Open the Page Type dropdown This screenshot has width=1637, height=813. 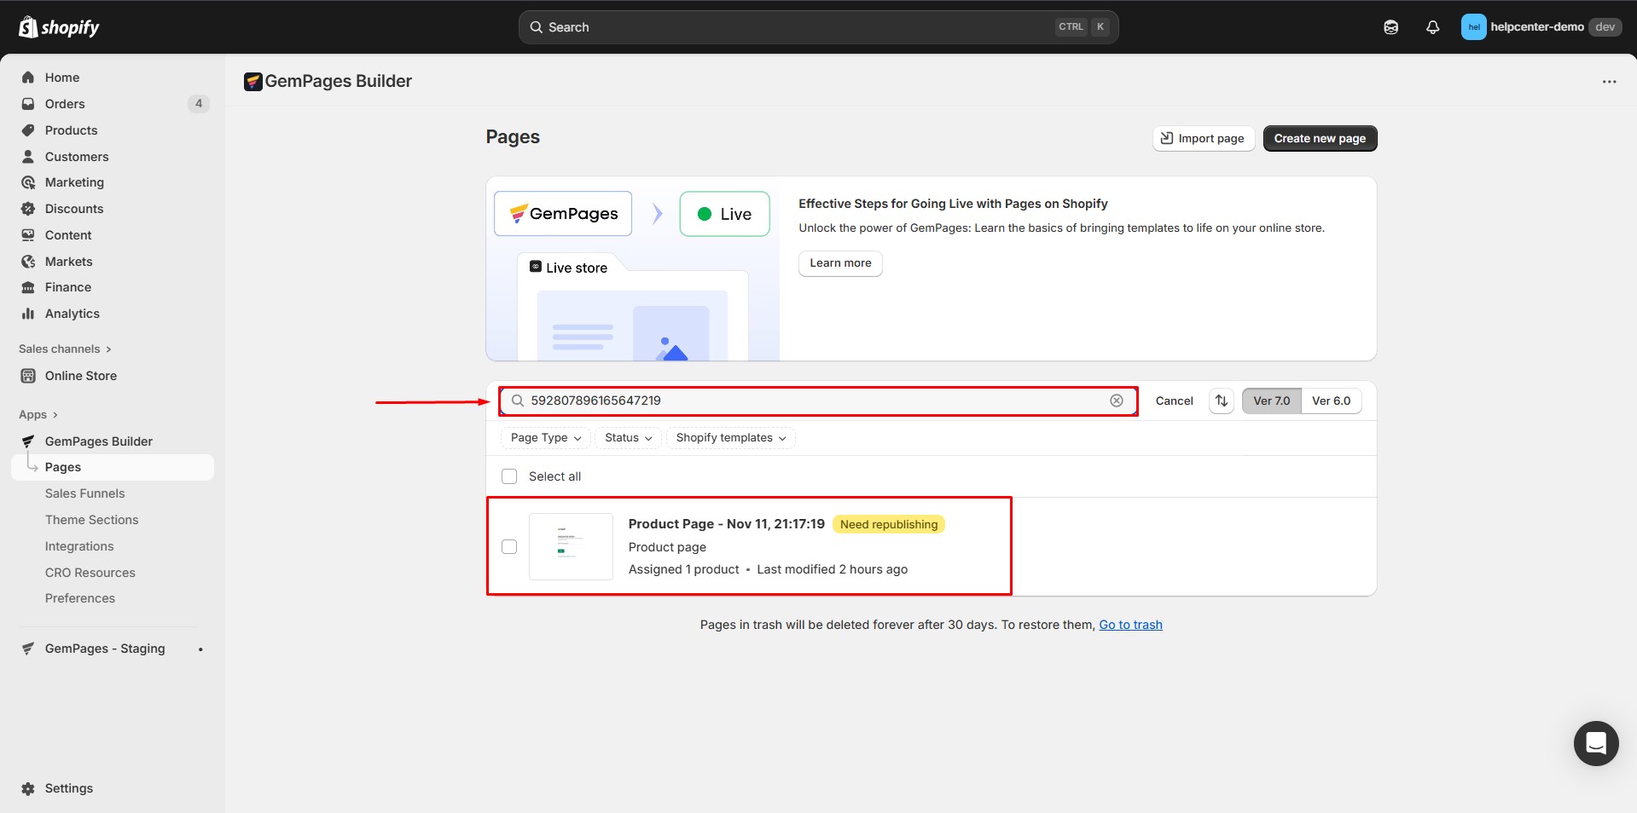tap(544, 437)
